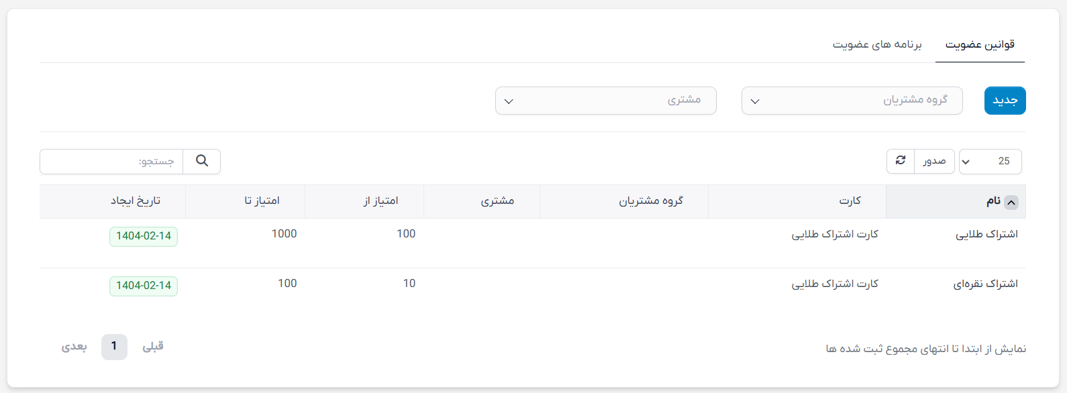The width and height of the screenshot is (1067, 393).
Task: Expand the 25 rows-per-page selector
Action: [990, 162]
